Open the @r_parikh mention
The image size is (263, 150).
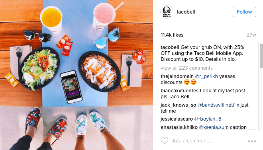coord(206,76)
